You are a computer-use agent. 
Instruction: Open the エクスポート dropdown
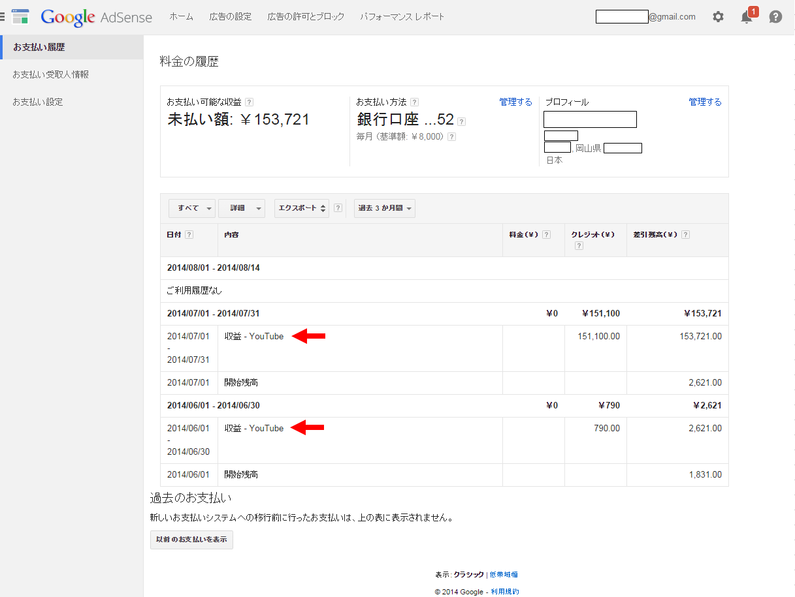point(302,208)
